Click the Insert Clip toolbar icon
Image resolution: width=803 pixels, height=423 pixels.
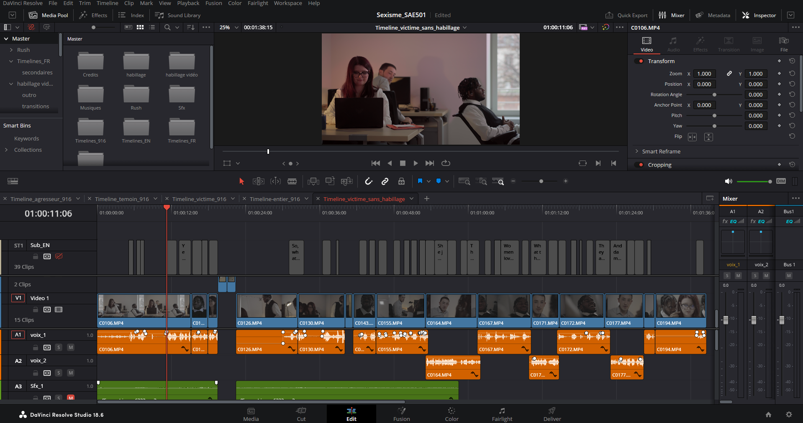click(x=313, y=181)
